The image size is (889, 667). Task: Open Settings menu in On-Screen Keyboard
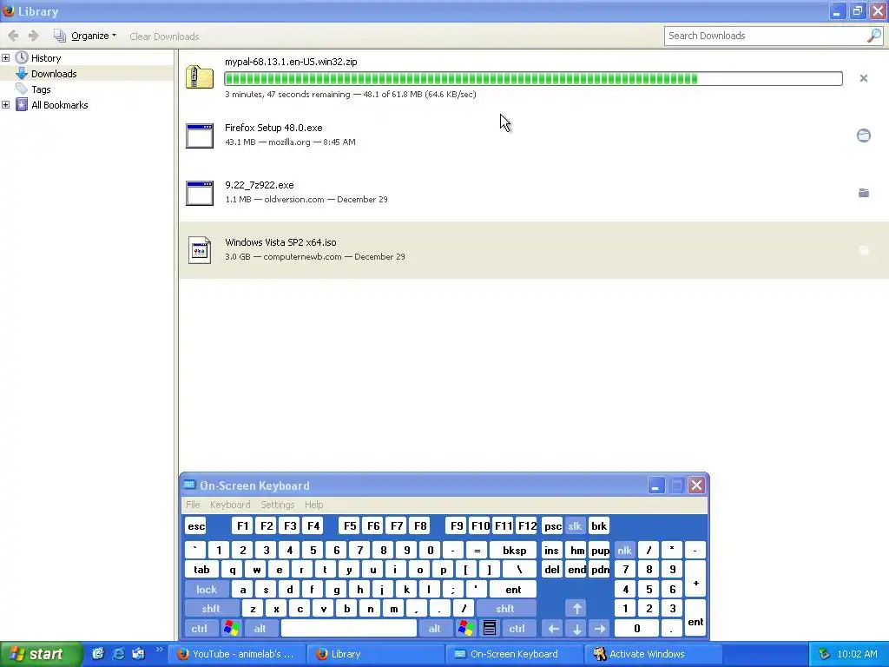click(277, 505)
